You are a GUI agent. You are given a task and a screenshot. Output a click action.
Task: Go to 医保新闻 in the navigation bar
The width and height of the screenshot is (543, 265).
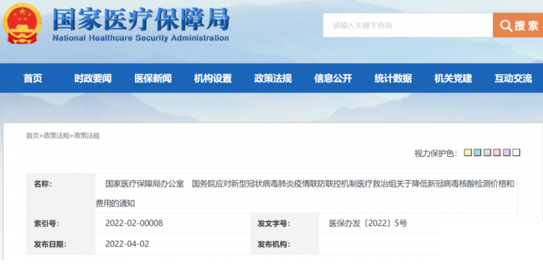click(153, 78)
